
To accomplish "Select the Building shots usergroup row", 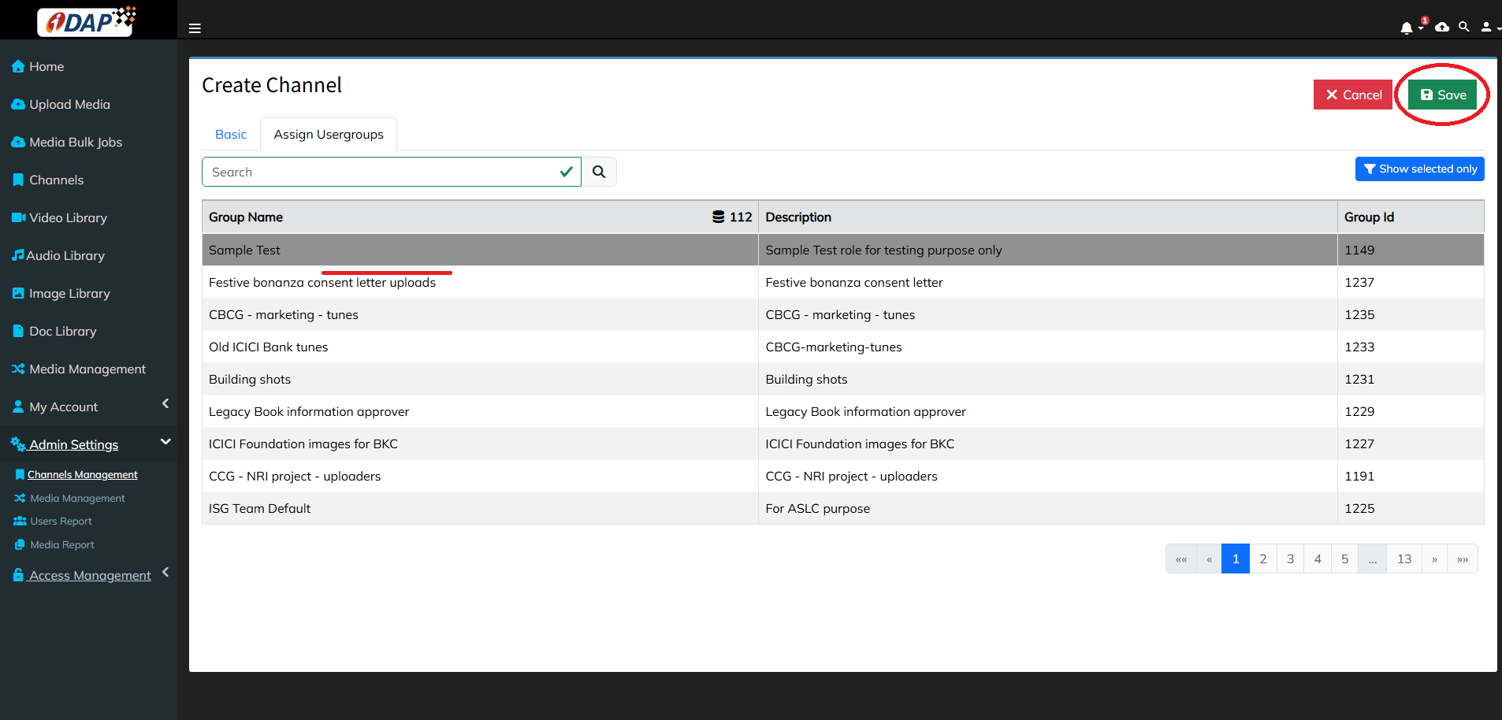I will (479, 380).
